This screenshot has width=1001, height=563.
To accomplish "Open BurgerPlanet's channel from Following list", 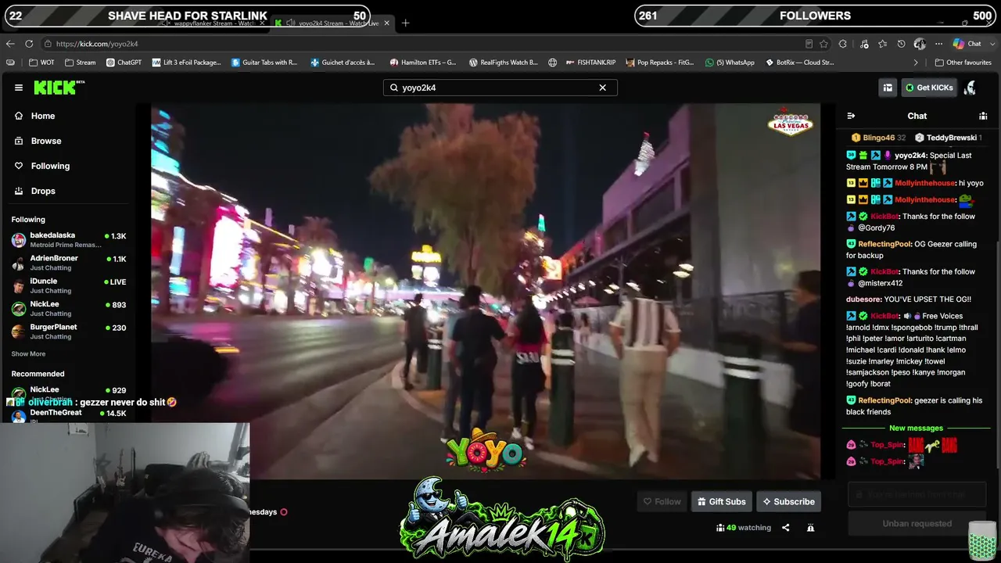I will (x=69, y=331).
